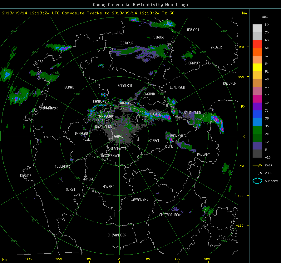The height and width of the screenshot is (263, 281).
Task: Click the HANGAL city label
Action: (x=88, y=179)
